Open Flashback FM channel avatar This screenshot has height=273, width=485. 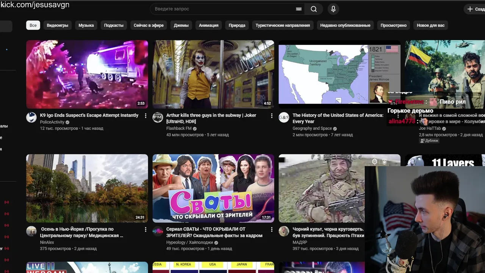pos(158,117)
